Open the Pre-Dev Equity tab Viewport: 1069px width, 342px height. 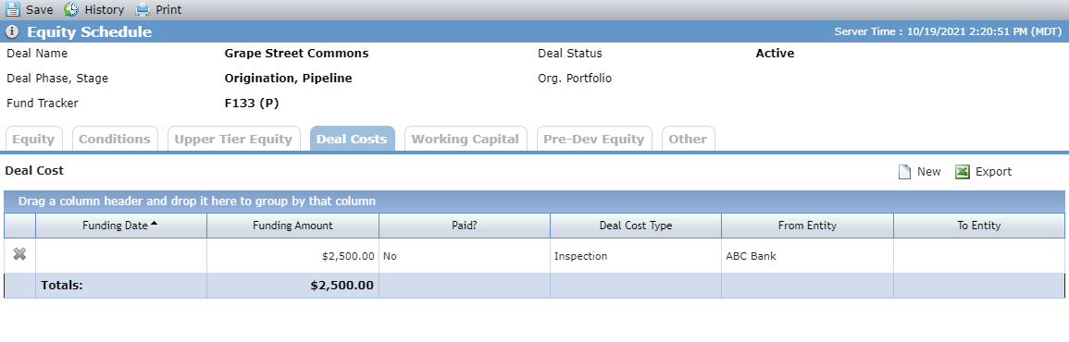point(594,139)
